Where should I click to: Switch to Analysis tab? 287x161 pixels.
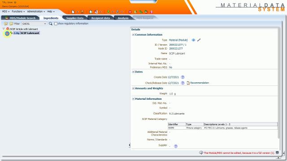click(123, 18)
